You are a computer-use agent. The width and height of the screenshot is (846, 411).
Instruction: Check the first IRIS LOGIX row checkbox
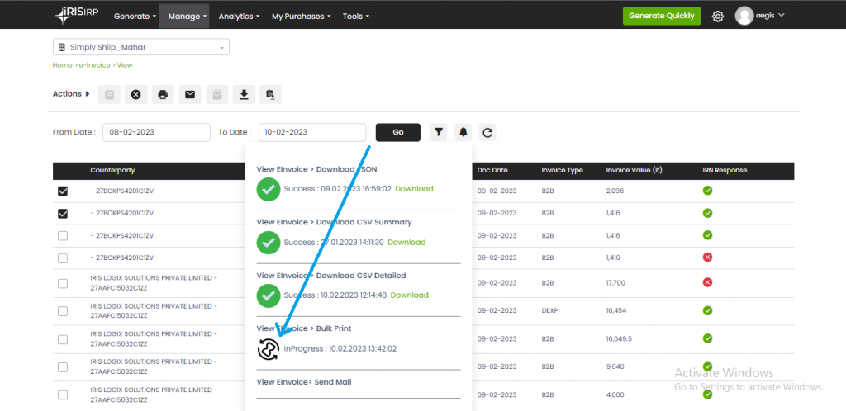[x=64, y=283]
